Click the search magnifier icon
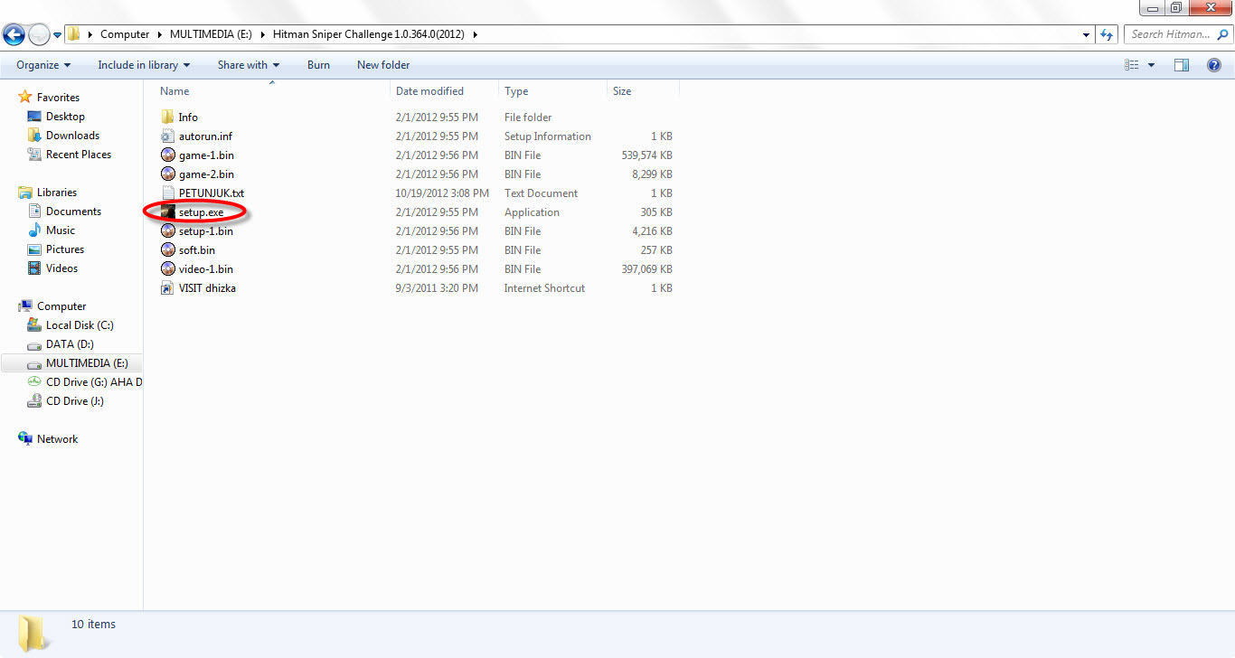The width and height of the screenshot is (1235, 658). 1221,34
